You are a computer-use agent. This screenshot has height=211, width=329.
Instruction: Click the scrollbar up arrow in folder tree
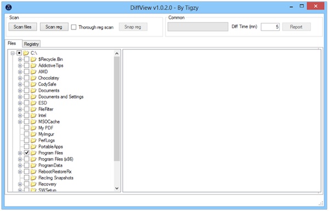click(x=117, y=53)
